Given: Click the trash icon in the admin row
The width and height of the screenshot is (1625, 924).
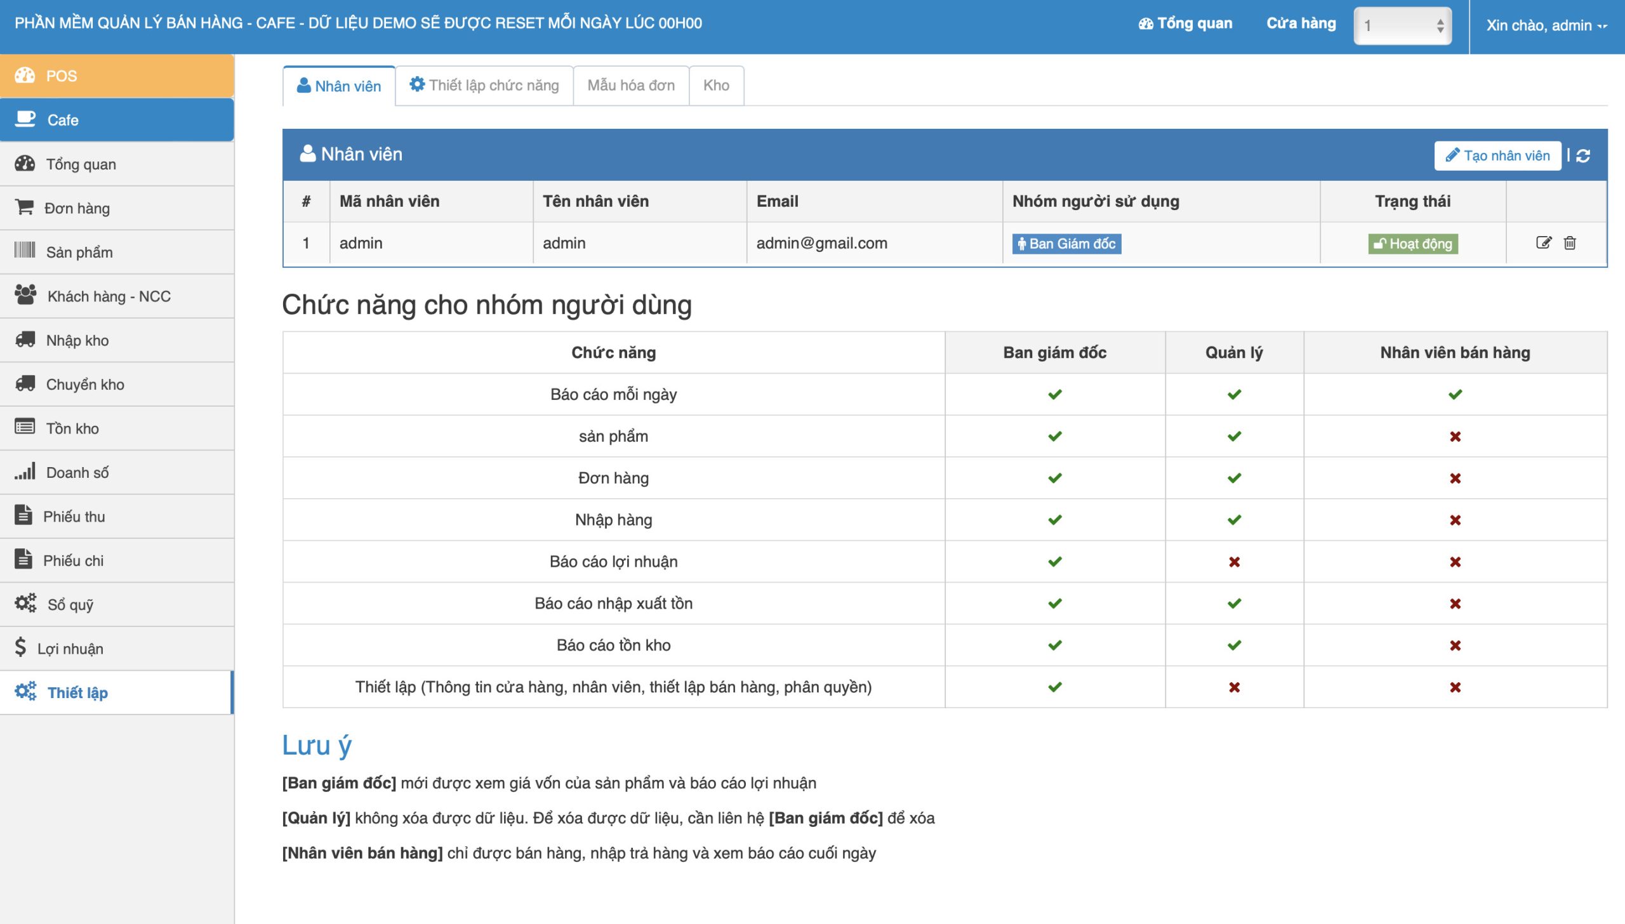Looking at the screenshot, I should pyautogui.click(x=1570, y=243).
